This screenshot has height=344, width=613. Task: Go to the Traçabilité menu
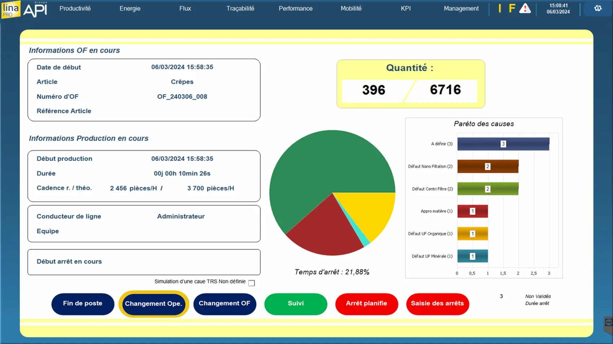[240, 9]
